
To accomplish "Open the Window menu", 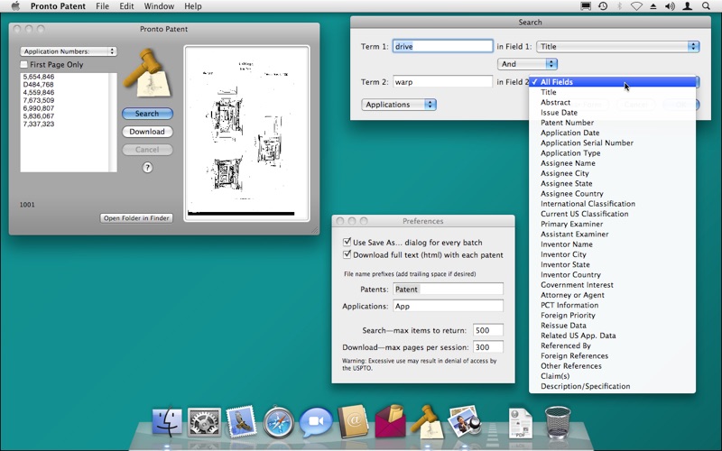I will coord(159,6).
